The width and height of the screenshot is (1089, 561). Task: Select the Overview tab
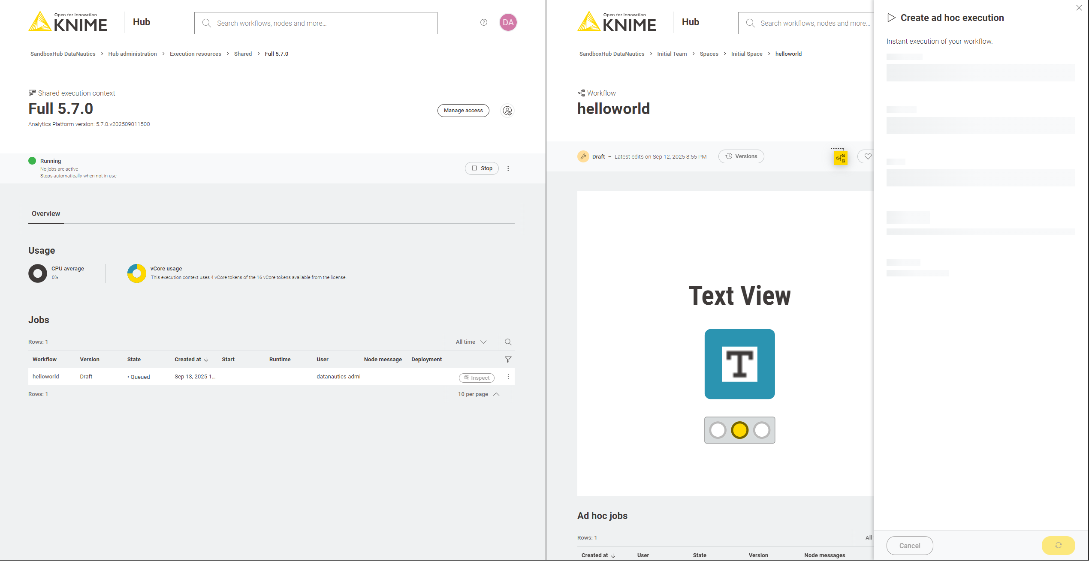(46, 213)
